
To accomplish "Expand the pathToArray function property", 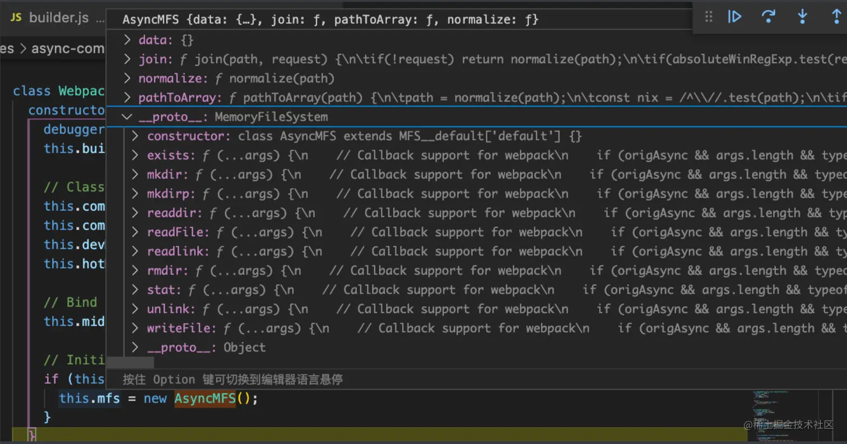I will point(128,98).
